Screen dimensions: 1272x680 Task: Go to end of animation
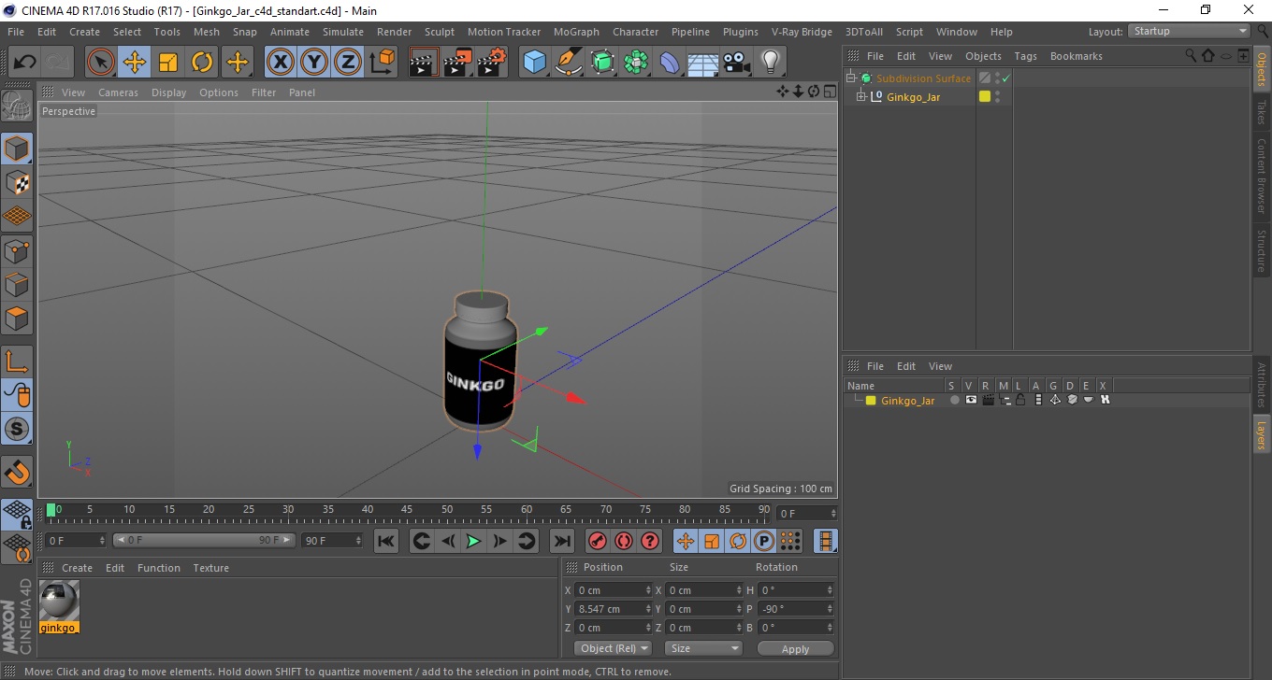coord(561,541)
